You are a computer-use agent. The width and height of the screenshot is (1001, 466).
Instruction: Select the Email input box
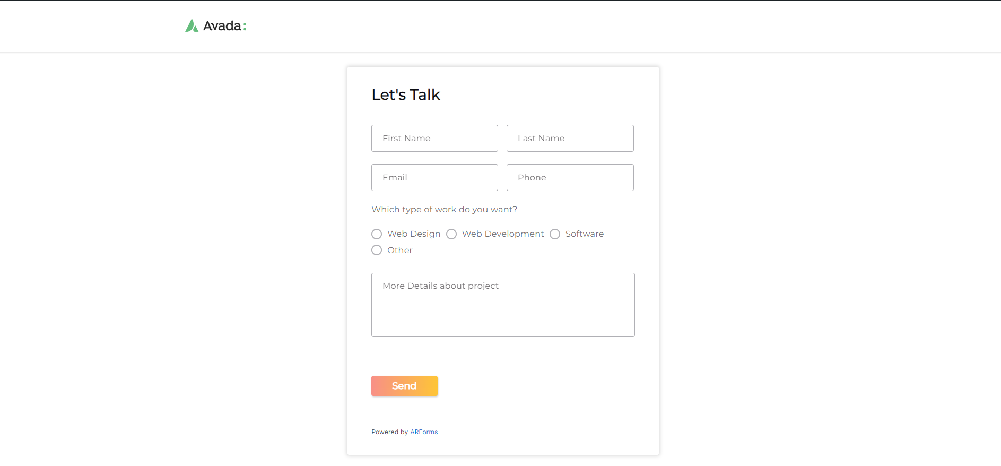click(x=434, y=177)
